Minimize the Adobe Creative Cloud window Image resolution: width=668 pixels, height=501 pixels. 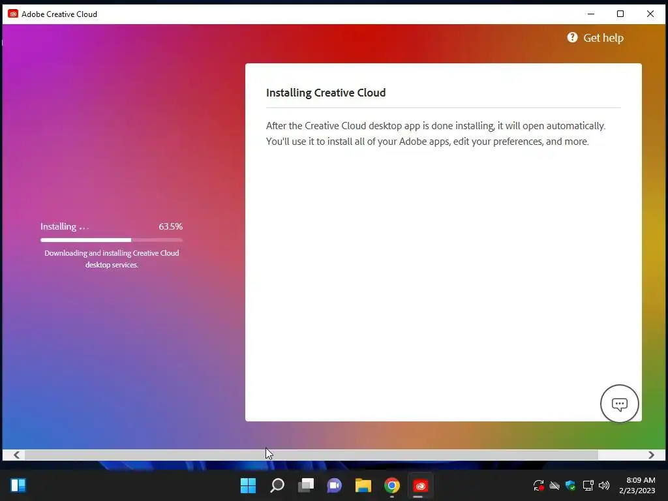click(x=591, y=14)
